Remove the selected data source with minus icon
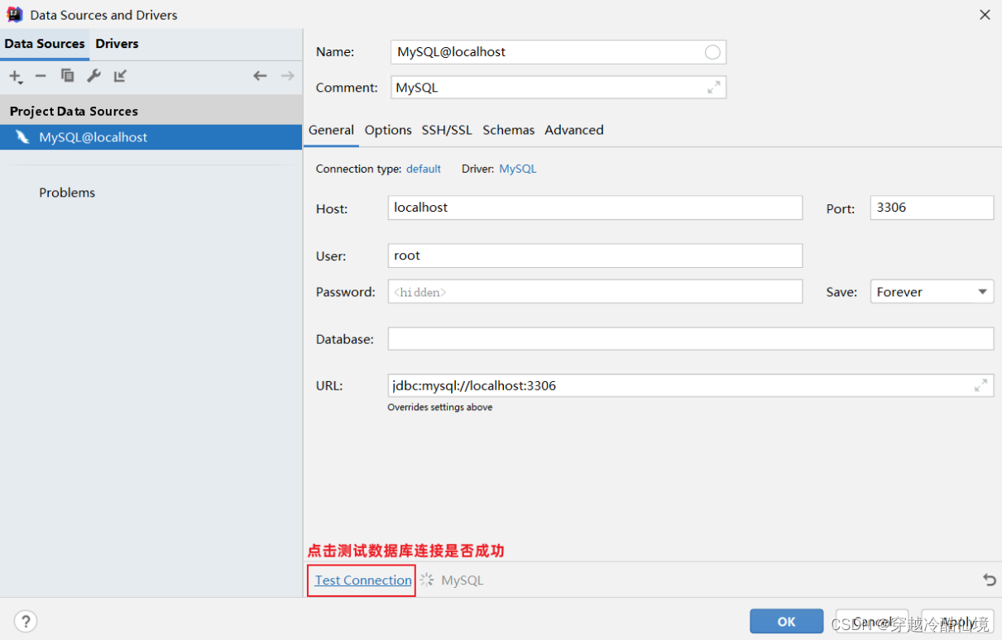 pos(41,76)
